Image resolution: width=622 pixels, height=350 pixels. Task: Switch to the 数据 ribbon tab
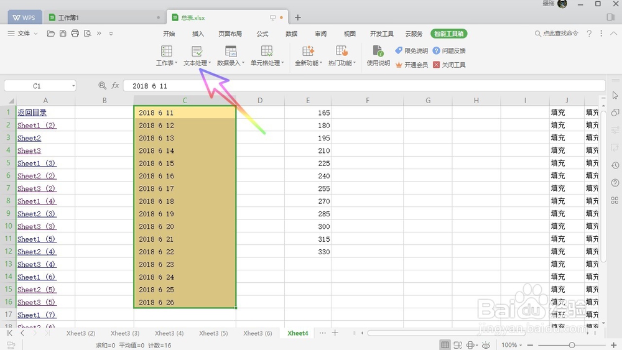tap(292, 34)
